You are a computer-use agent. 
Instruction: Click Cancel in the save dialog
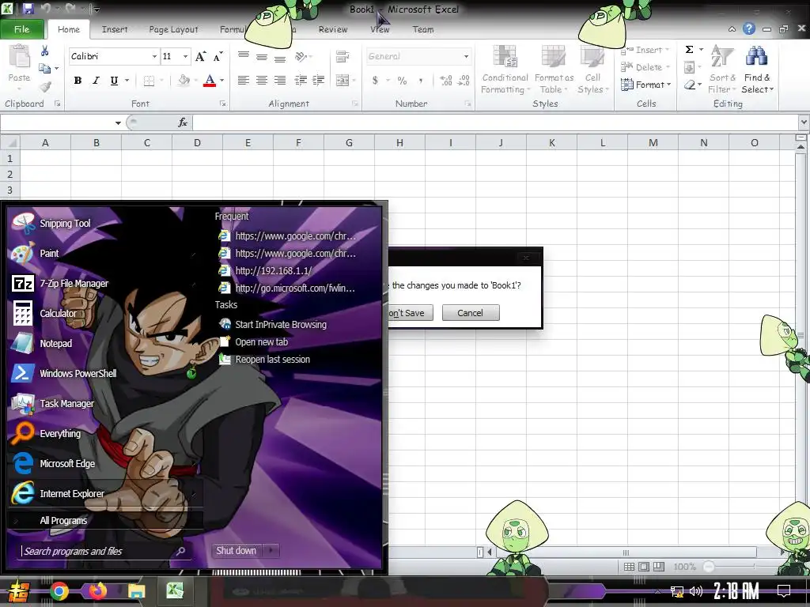point(470,313)
